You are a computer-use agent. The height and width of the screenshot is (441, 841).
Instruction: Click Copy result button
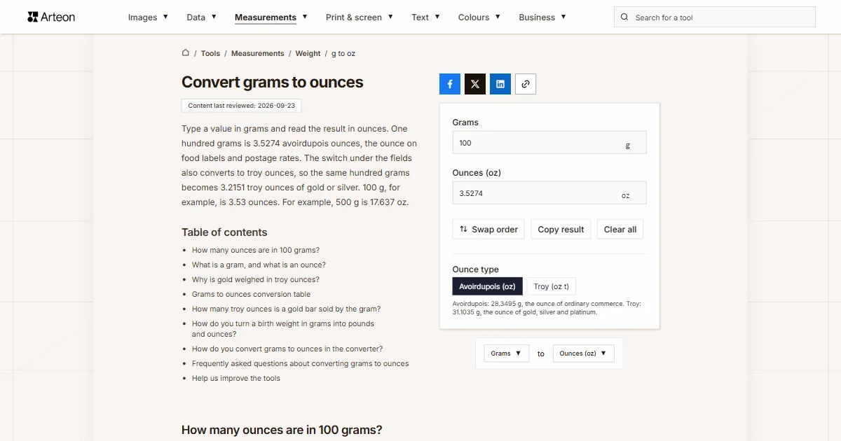(x=561, y=230)
